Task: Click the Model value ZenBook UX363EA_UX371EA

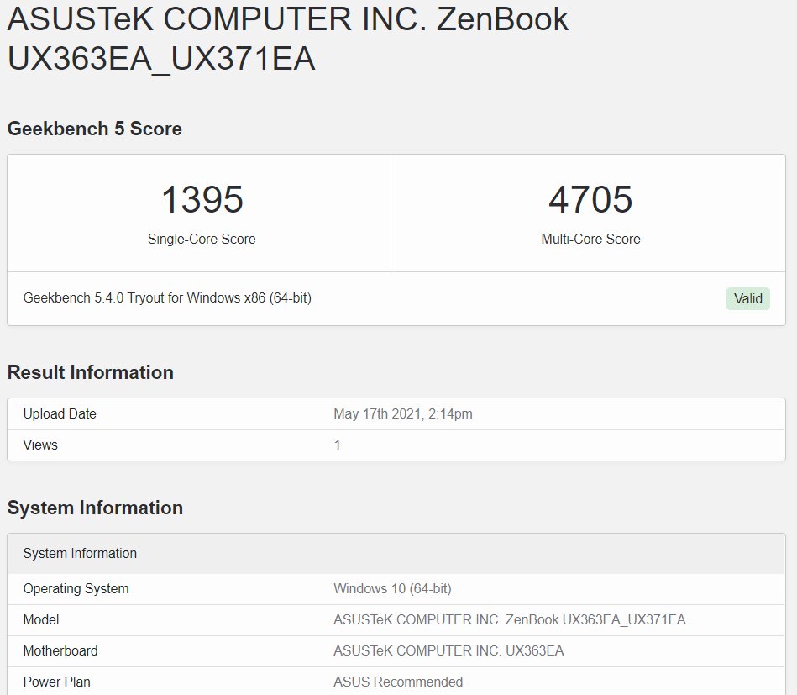Action: (x=509, y=619)
